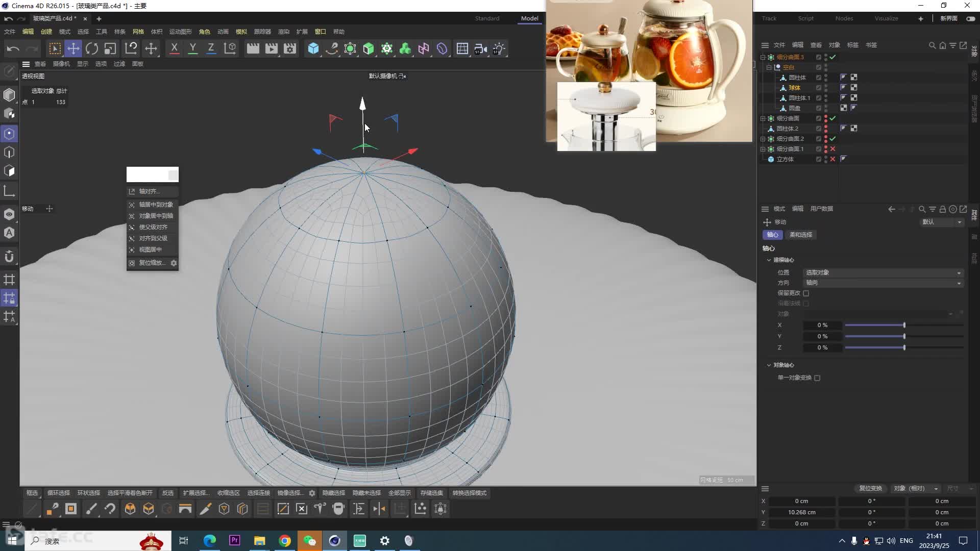Open the 位置 选取对象 dropdown

pos(883,273)
